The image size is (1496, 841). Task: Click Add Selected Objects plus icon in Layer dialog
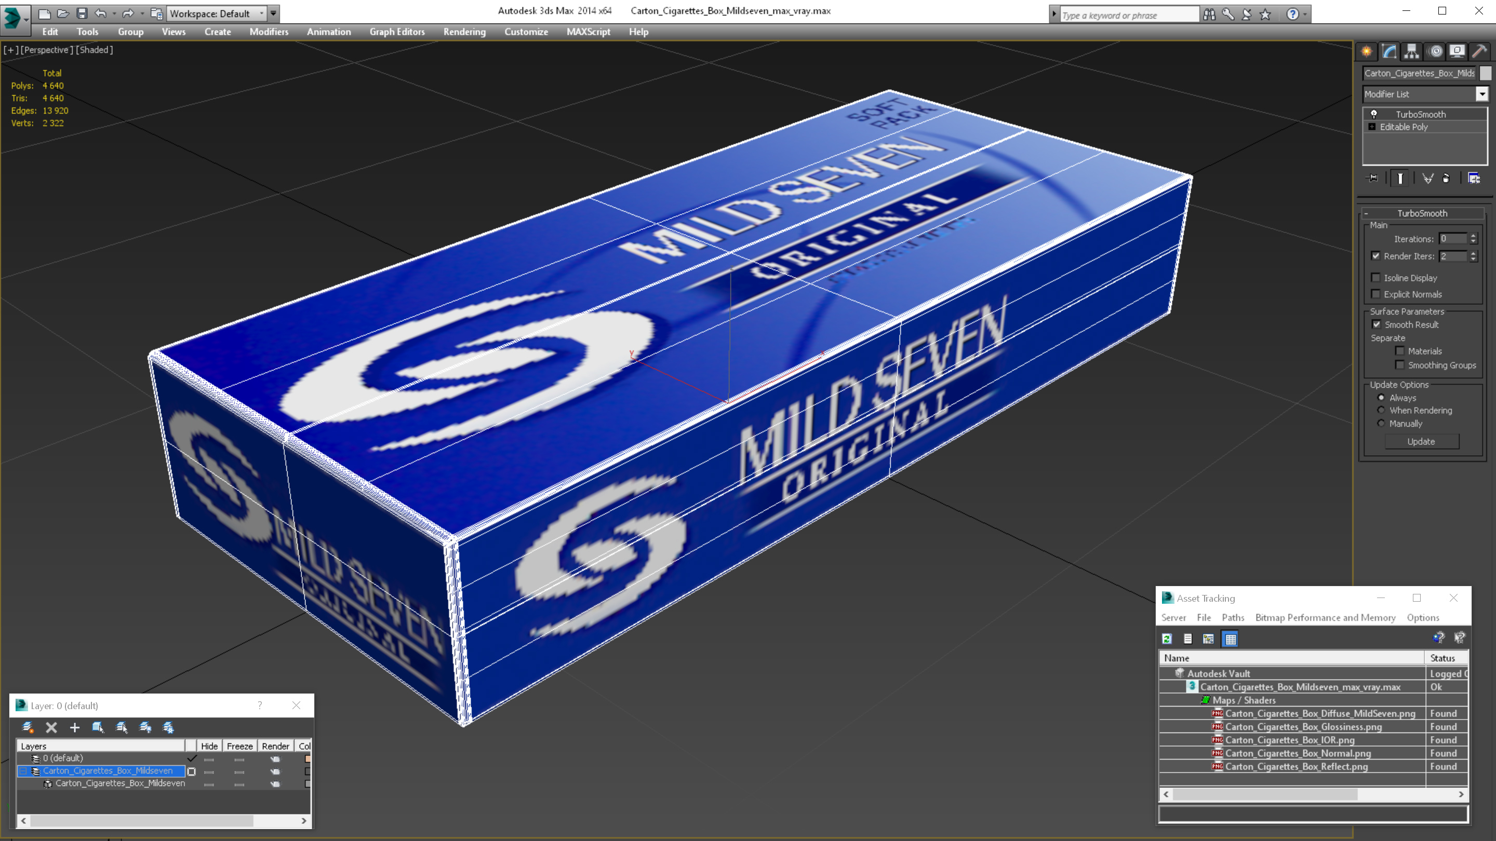(74, 727)
